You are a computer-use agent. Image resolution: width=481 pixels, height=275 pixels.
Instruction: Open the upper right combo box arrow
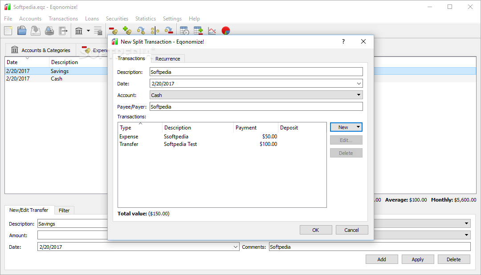click(466, 223)
